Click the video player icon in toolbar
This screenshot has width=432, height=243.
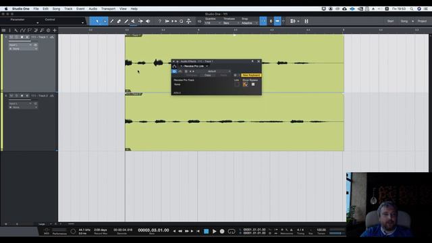point(306,21)
